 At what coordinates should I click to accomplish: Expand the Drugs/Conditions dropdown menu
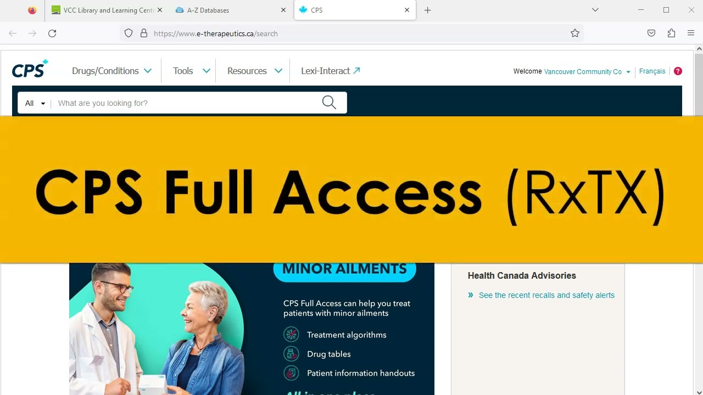coord(112,71)
